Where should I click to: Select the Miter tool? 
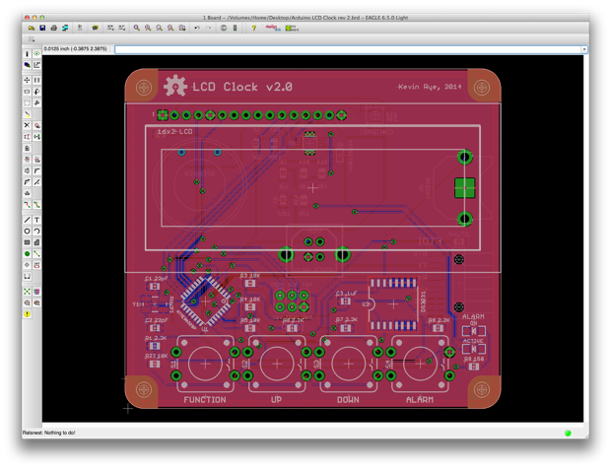pyautogui.click(x=36, y=170)
